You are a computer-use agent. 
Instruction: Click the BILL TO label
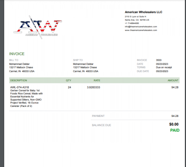point(14,60)
